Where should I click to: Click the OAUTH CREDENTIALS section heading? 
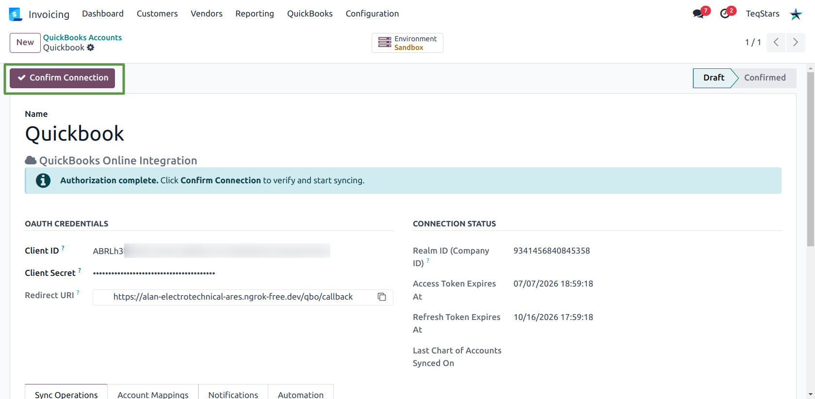click(x=66, y=223)
